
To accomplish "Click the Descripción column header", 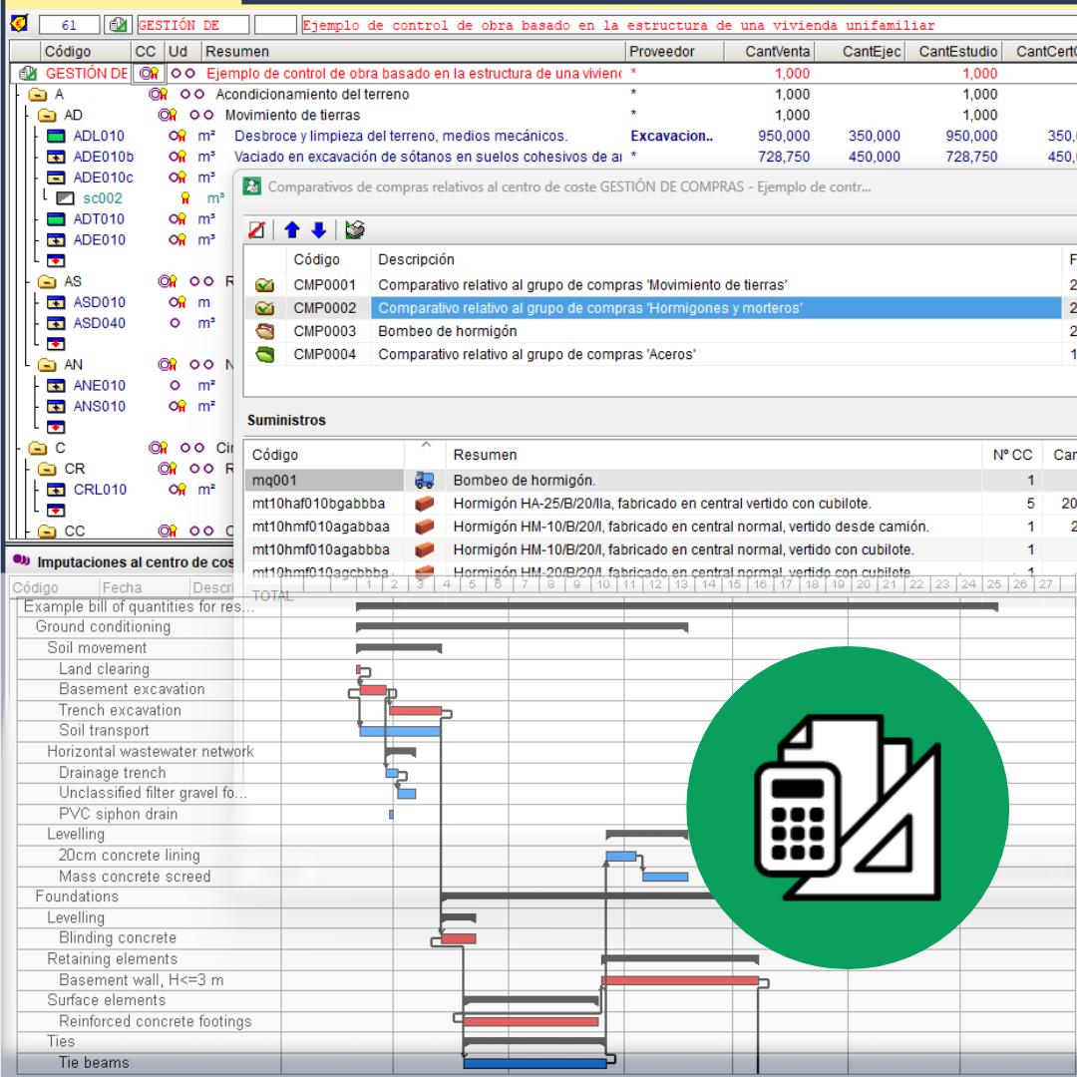I will [416, 259].
